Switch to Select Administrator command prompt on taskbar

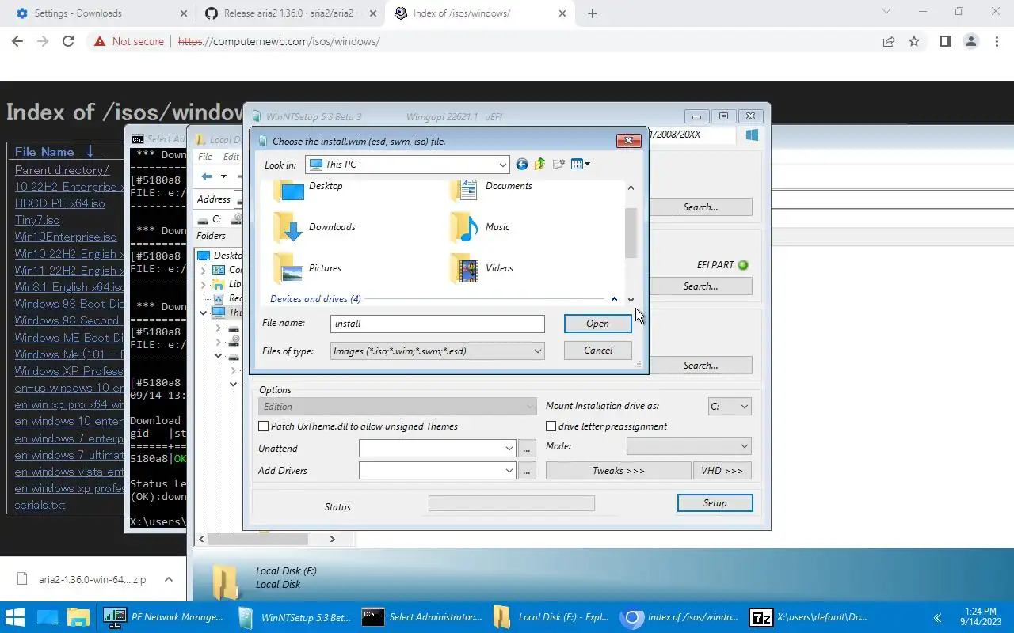pyautogui.click(x=421, y=617)
